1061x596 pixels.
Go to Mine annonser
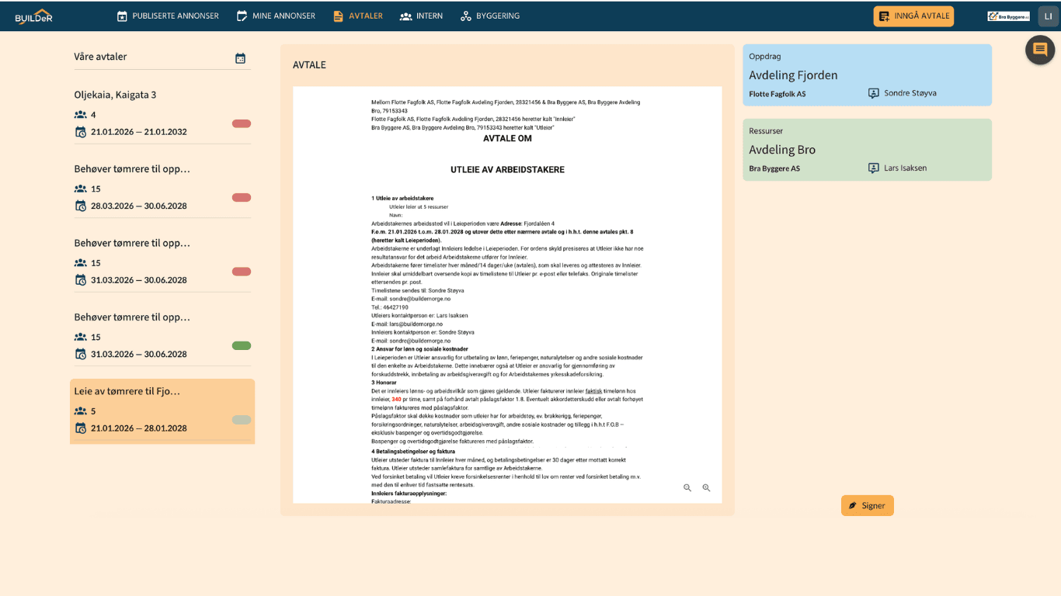click(276, 16)
